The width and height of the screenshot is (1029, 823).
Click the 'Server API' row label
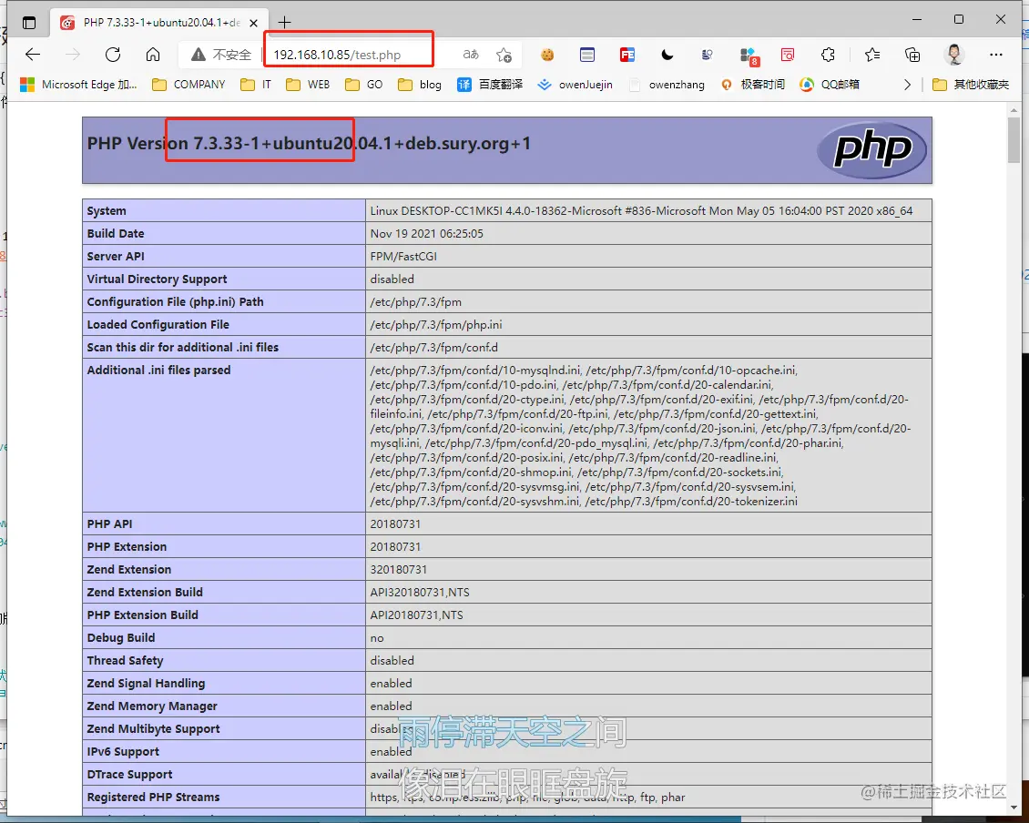[116, 257]
